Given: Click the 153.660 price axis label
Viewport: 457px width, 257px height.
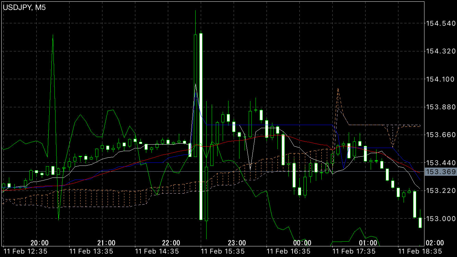Looking at the screenshot, I should [x=440, y=135].
